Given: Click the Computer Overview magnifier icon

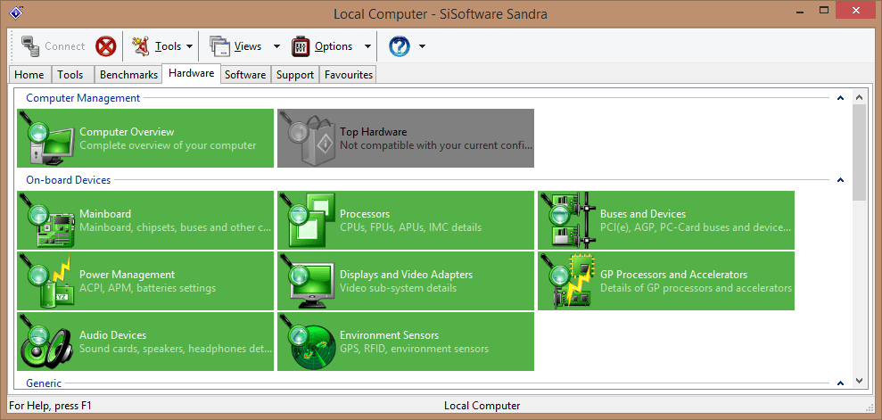Looking at the screenshot, I should tap(46, 137).
